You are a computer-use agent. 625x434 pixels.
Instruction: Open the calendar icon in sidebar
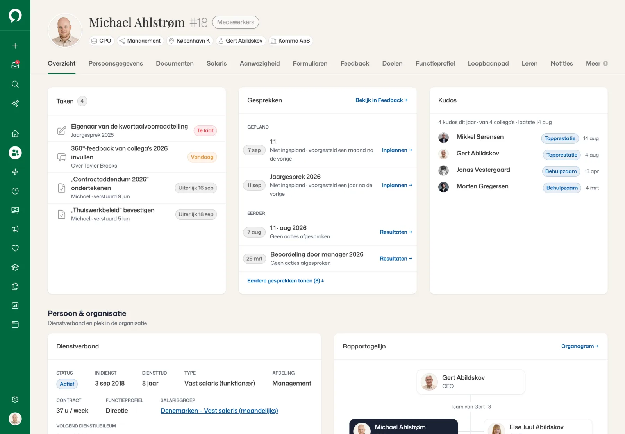15,325
